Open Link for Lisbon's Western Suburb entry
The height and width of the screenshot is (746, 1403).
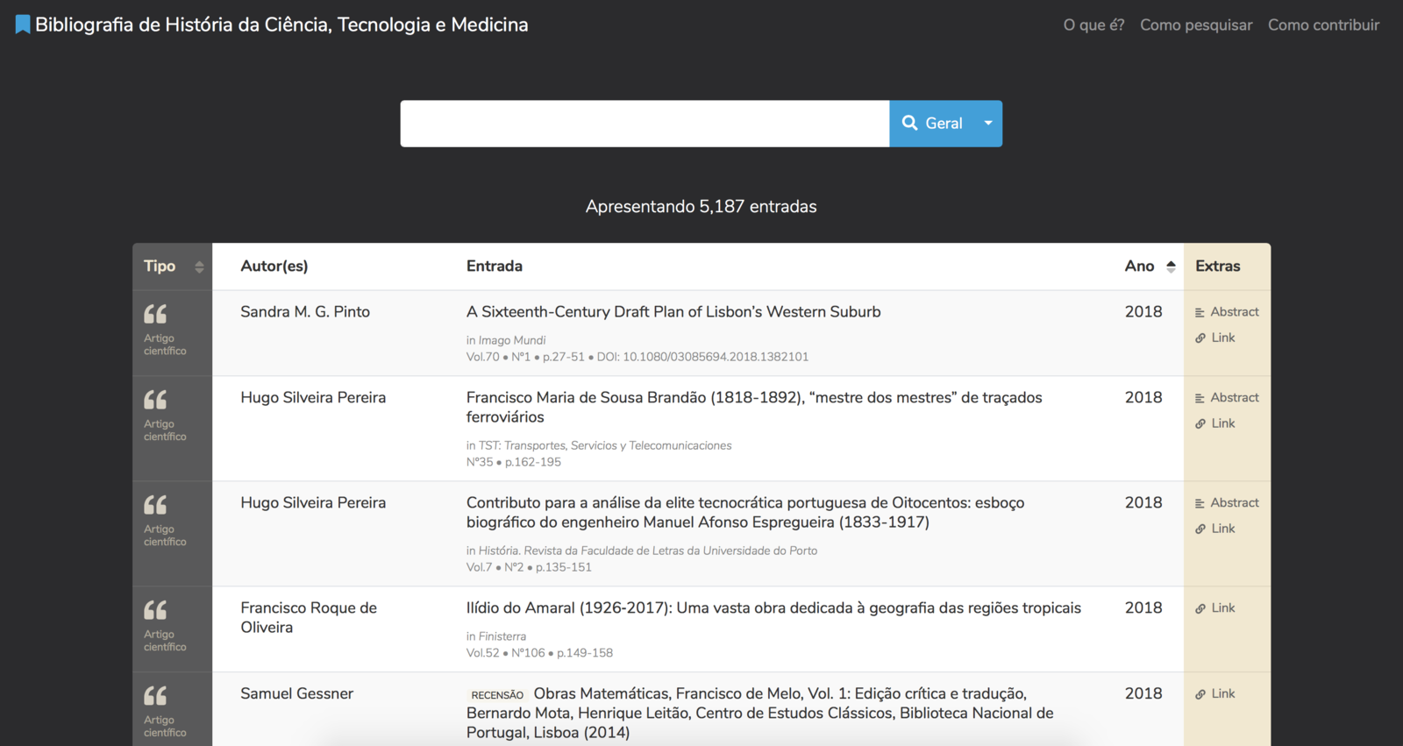(1215, 337)
